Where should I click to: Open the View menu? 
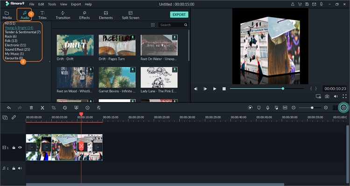(63, 4)
